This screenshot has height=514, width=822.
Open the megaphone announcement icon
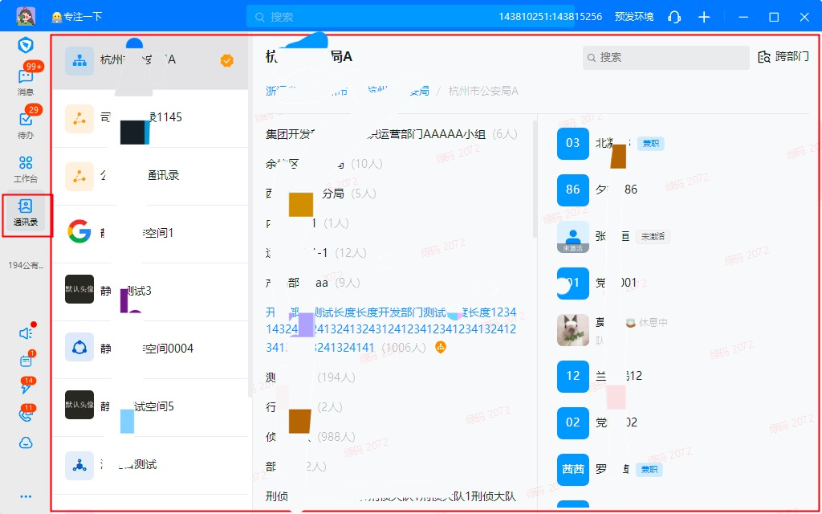coord(26,333)
